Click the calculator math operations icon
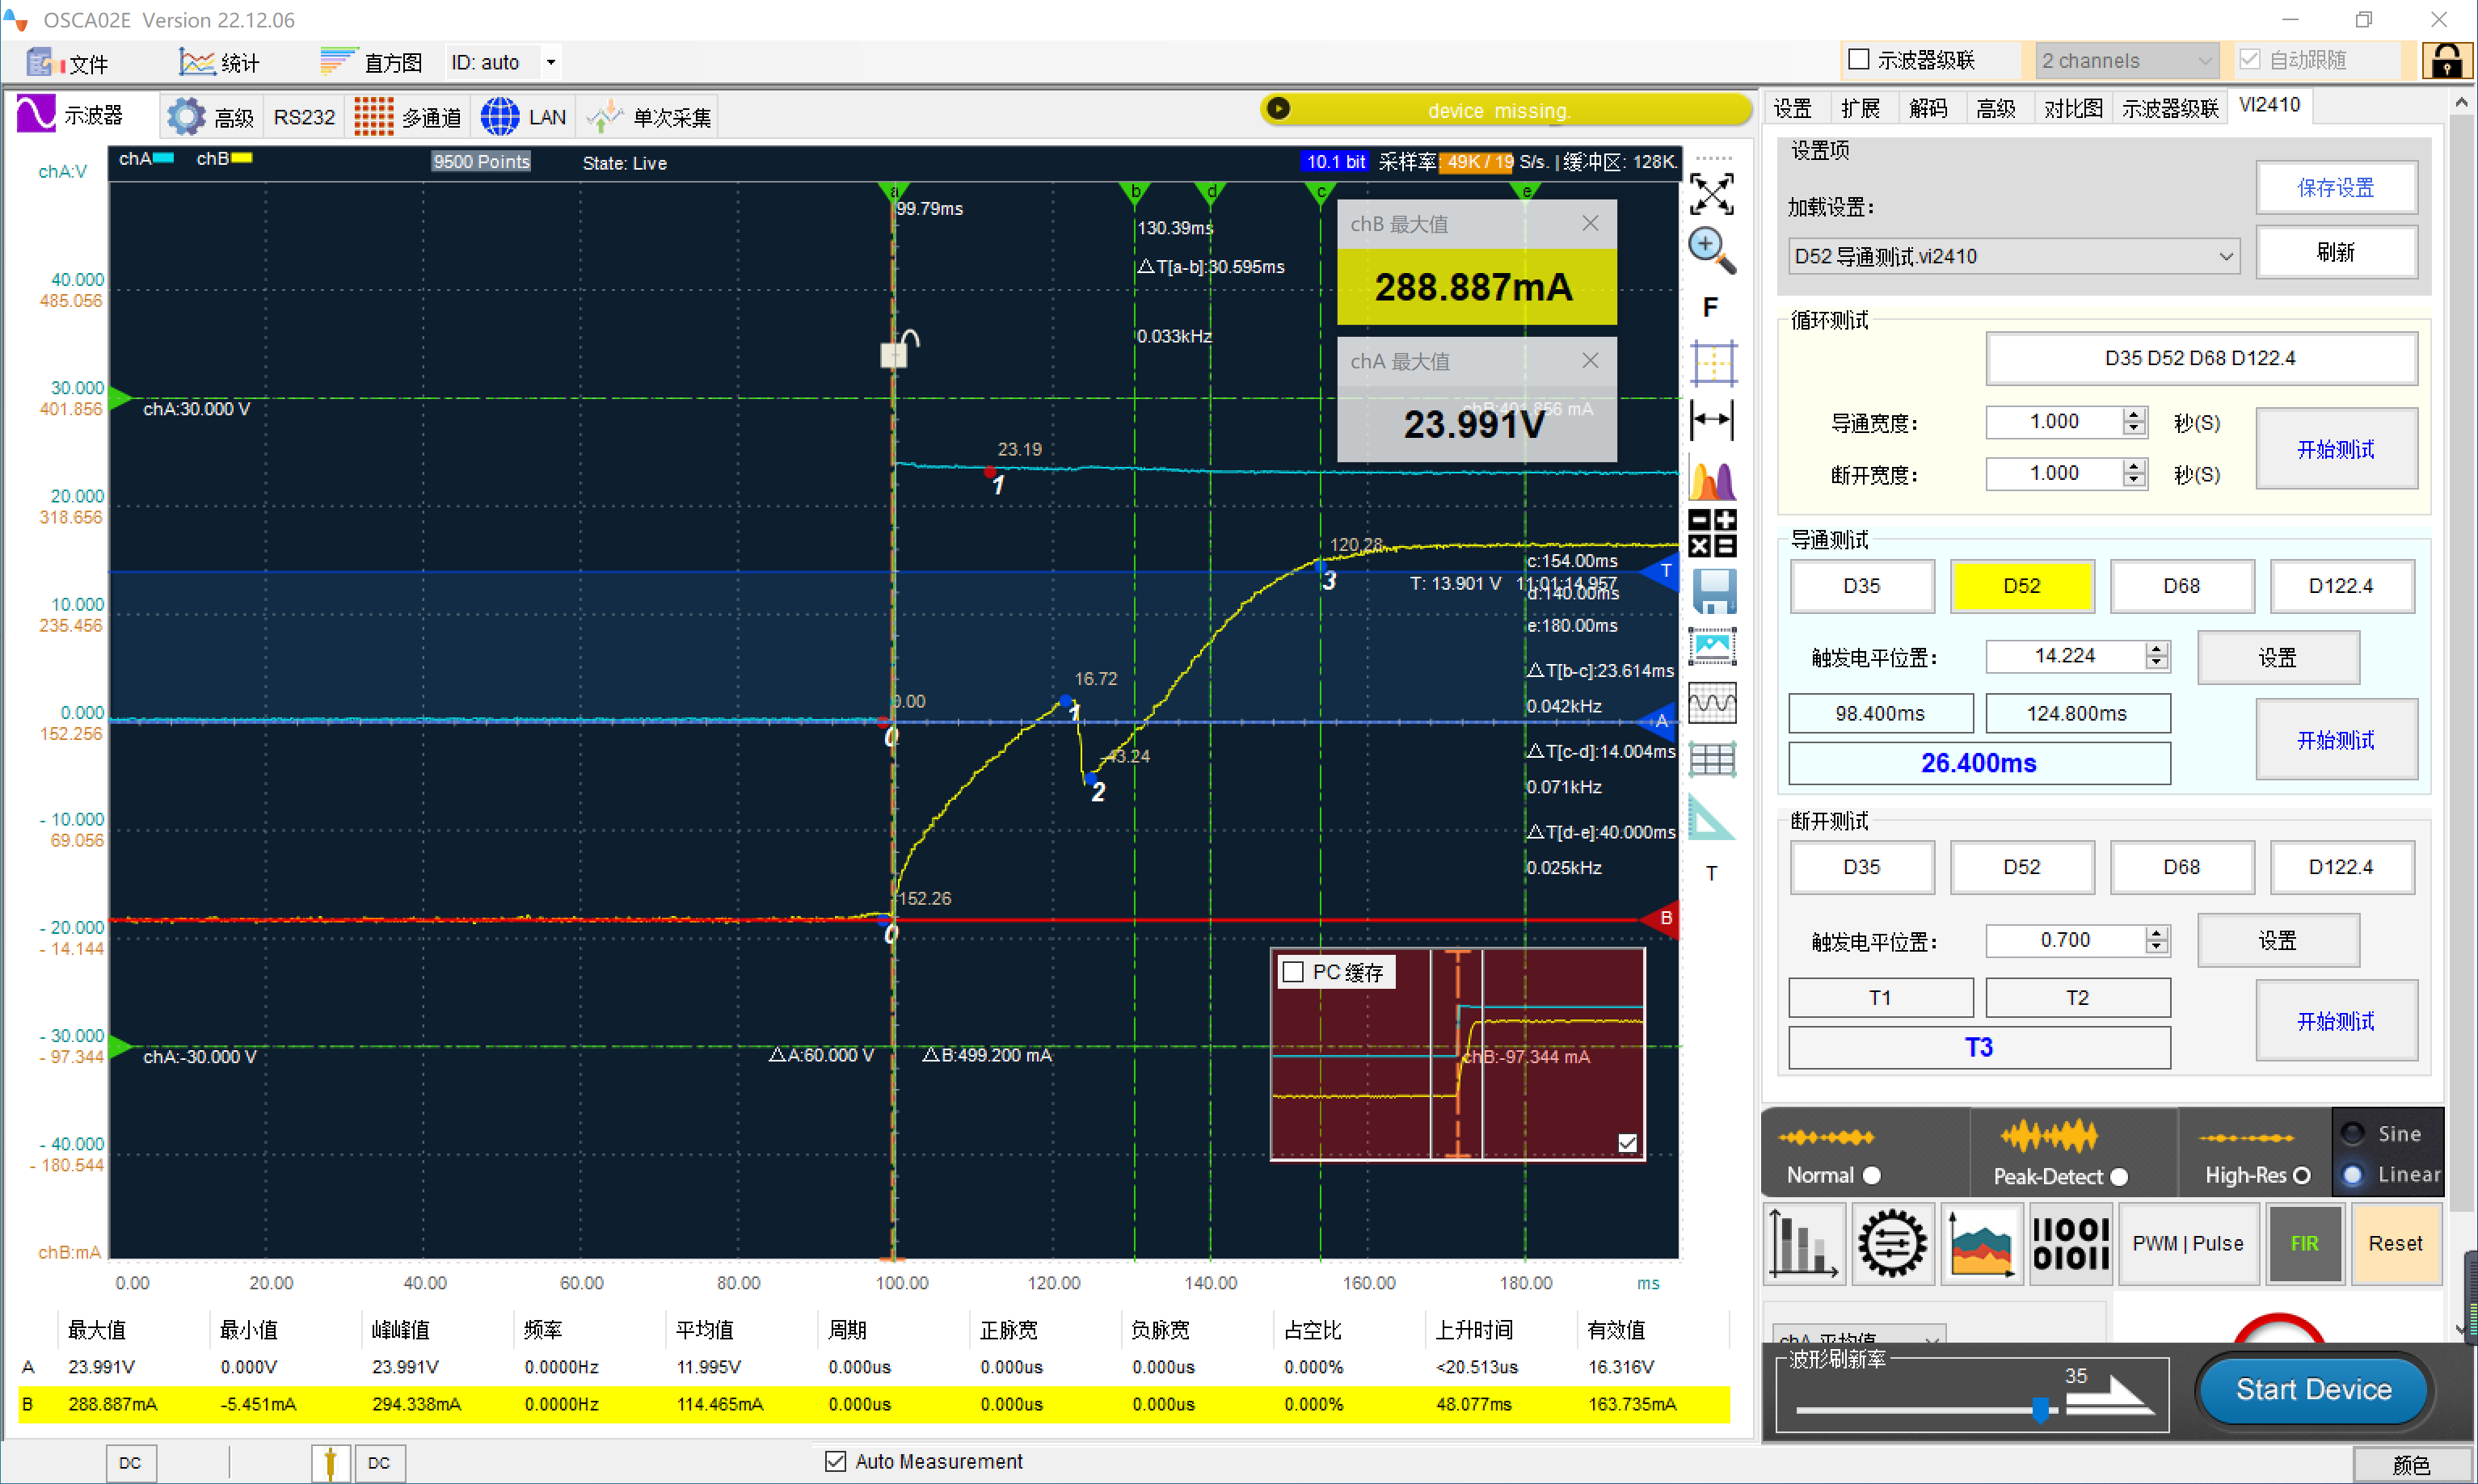 pyautogui.click(x=1712, y=533)
